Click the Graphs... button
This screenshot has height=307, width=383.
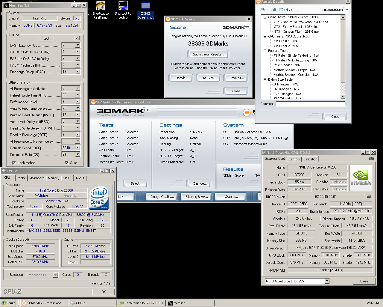pos(231,197)
